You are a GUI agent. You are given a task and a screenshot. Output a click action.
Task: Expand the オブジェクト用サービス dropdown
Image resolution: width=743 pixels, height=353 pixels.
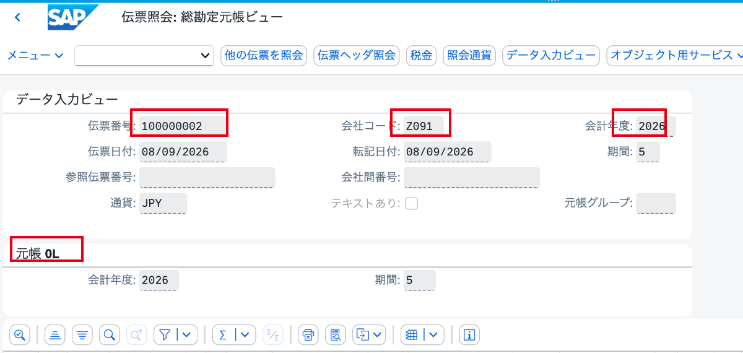click(x=676, y=55)
